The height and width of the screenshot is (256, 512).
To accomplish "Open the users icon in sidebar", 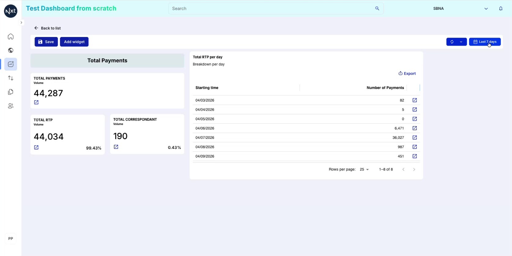I will point(11,106).
